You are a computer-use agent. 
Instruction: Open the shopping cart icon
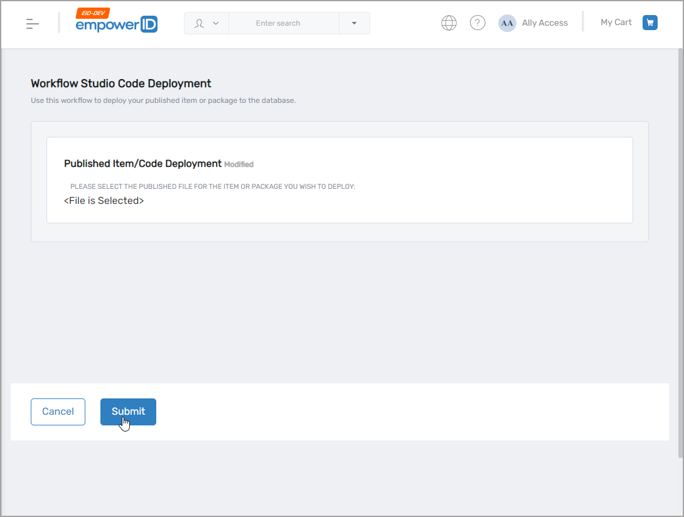coord(649,22)
